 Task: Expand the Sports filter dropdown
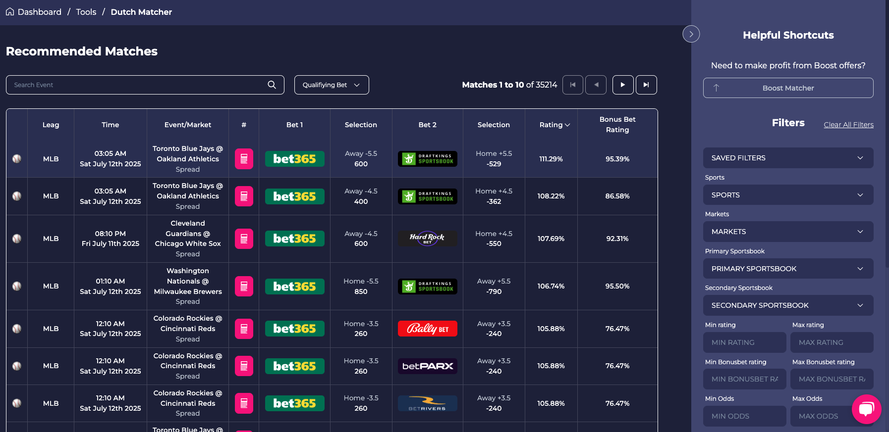788,195
